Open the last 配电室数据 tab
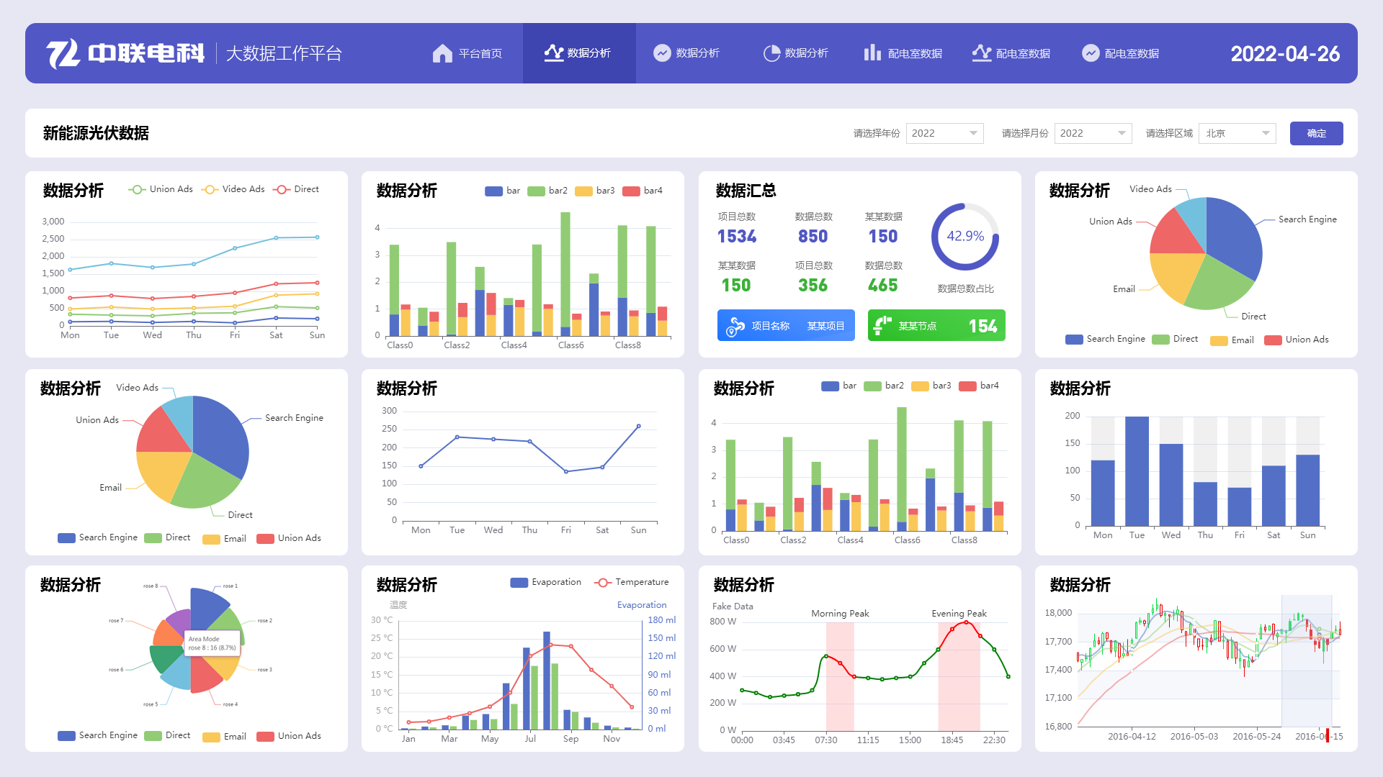The height and width of the screenshot is (777, 1383). (x=1121, y=53)
